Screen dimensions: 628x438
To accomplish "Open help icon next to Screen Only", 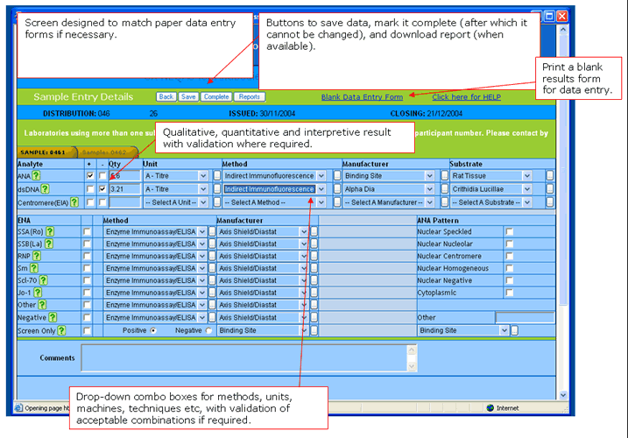I will click(61, 330).
